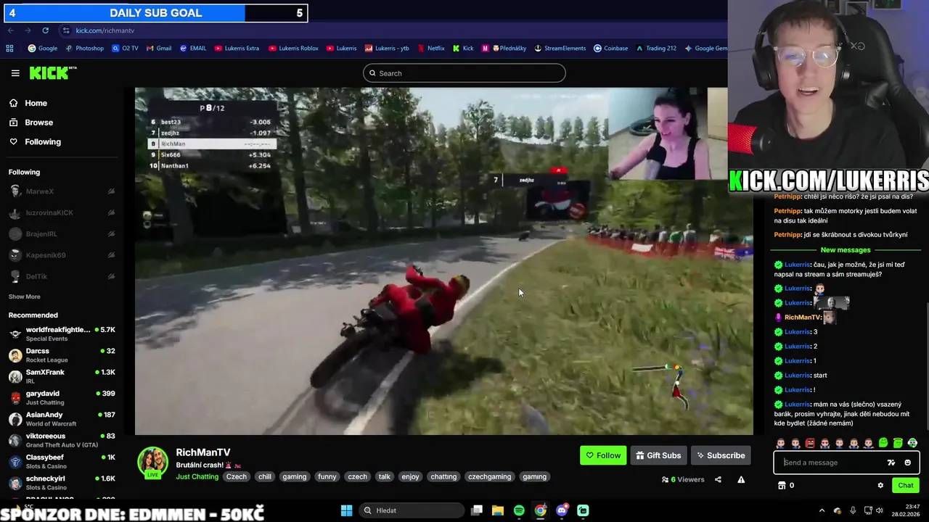This screenshot has width=929, height=522.
Task: Open recommended channel Darcss
Action: 62,355
